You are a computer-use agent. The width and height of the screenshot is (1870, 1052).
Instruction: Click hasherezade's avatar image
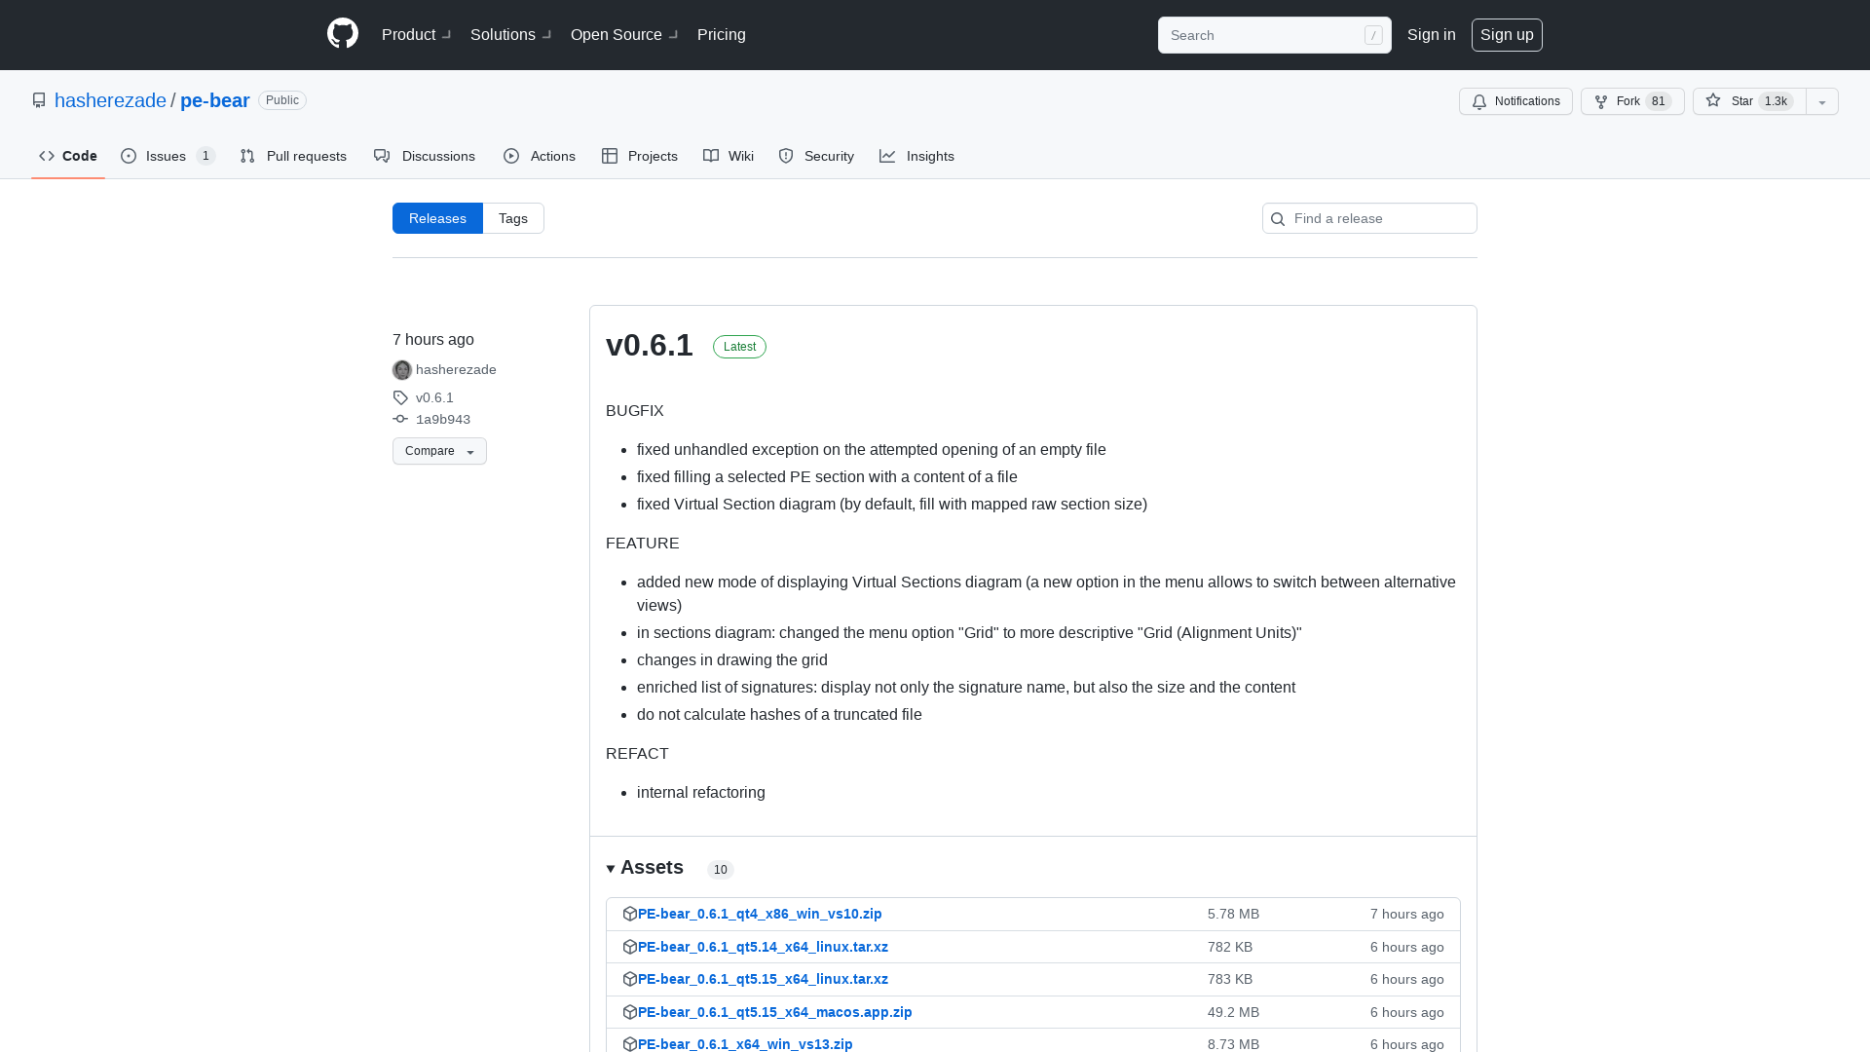point(402,370)
